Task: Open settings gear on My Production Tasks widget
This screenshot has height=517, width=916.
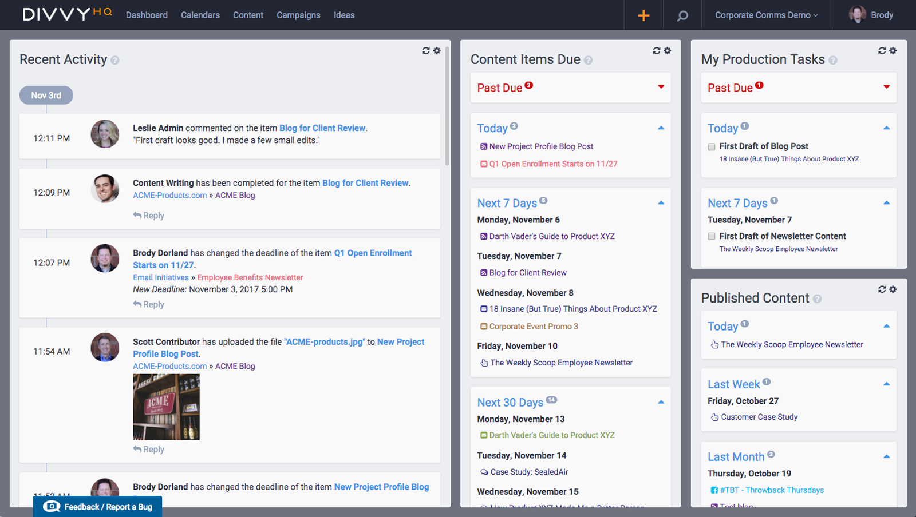Action: pyautogui.click(x=893, y=50)
